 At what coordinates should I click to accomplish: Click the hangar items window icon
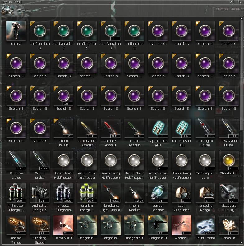tap(7, 10)
